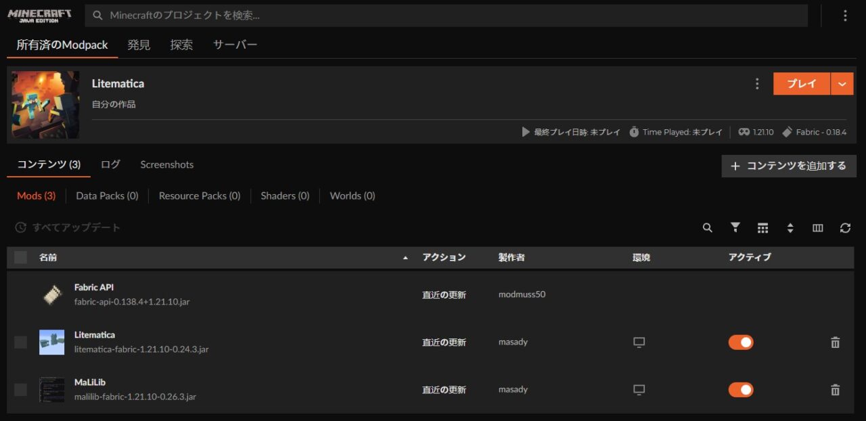Click コンテンツを追加する button
866x421 pixels.
coord(789,166)
